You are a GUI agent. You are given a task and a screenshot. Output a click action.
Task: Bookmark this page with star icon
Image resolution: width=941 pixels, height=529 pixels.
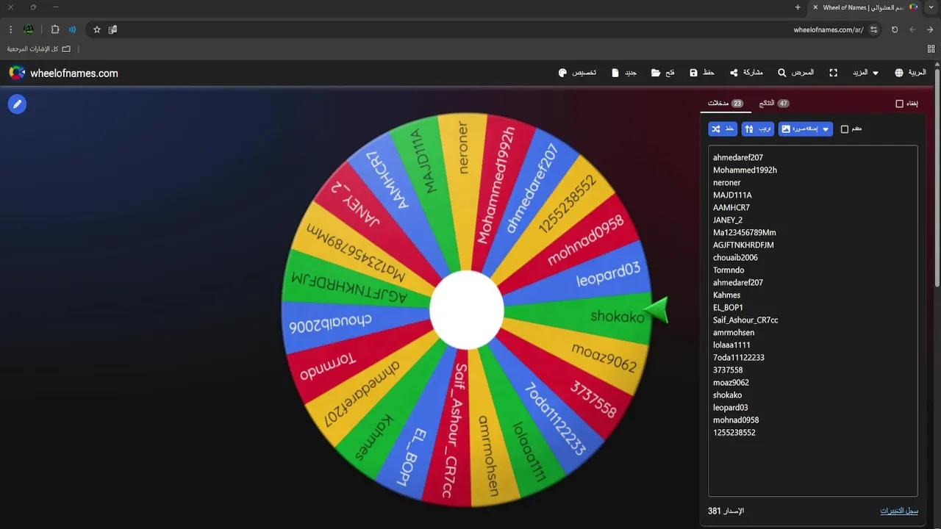[x=97, y=29]
